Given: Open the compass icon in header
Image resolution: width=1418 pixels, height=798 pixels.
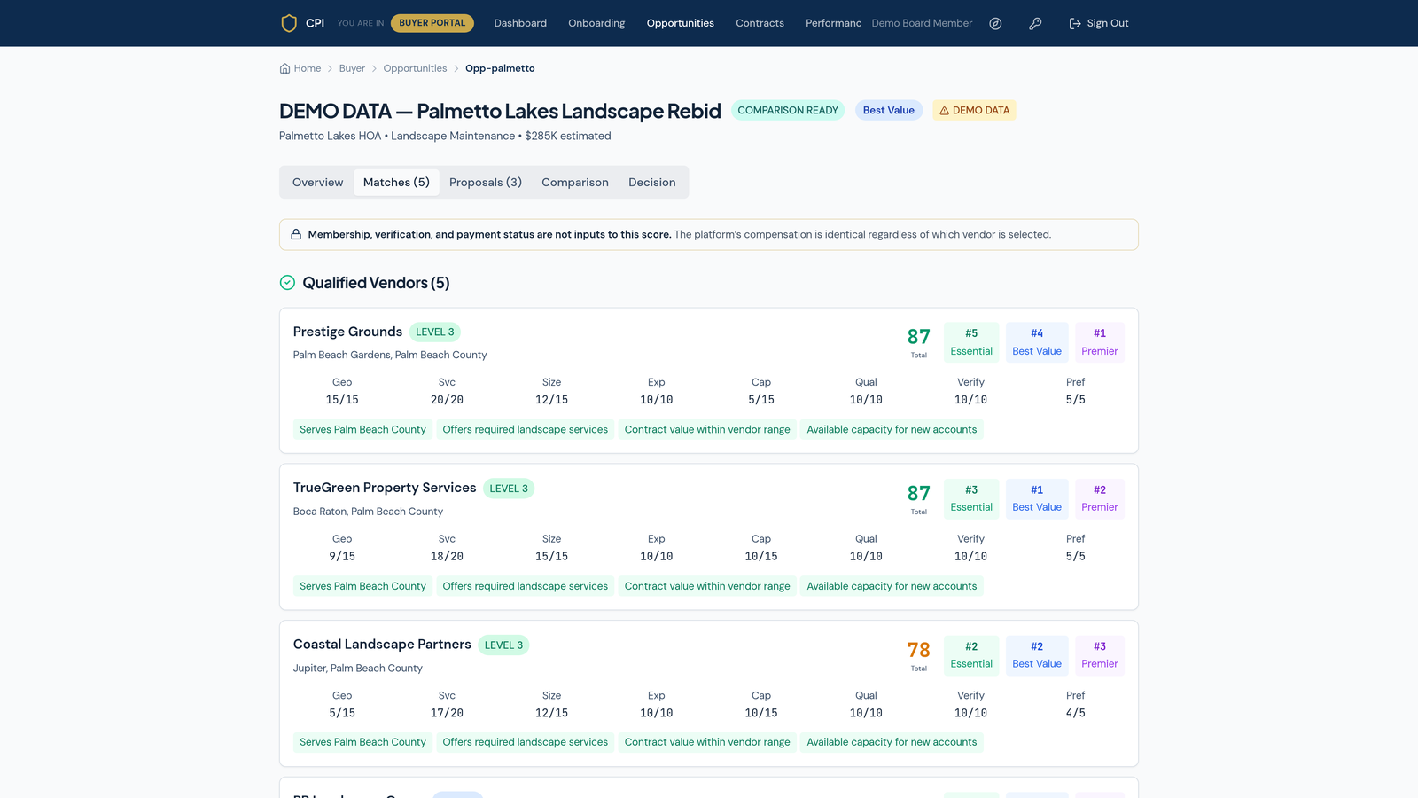Looking at the screenshot, I should [995, 24].
